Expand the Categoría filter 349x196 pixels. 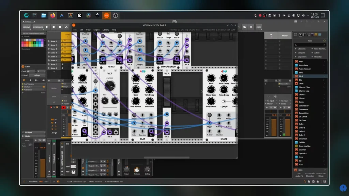302,53
